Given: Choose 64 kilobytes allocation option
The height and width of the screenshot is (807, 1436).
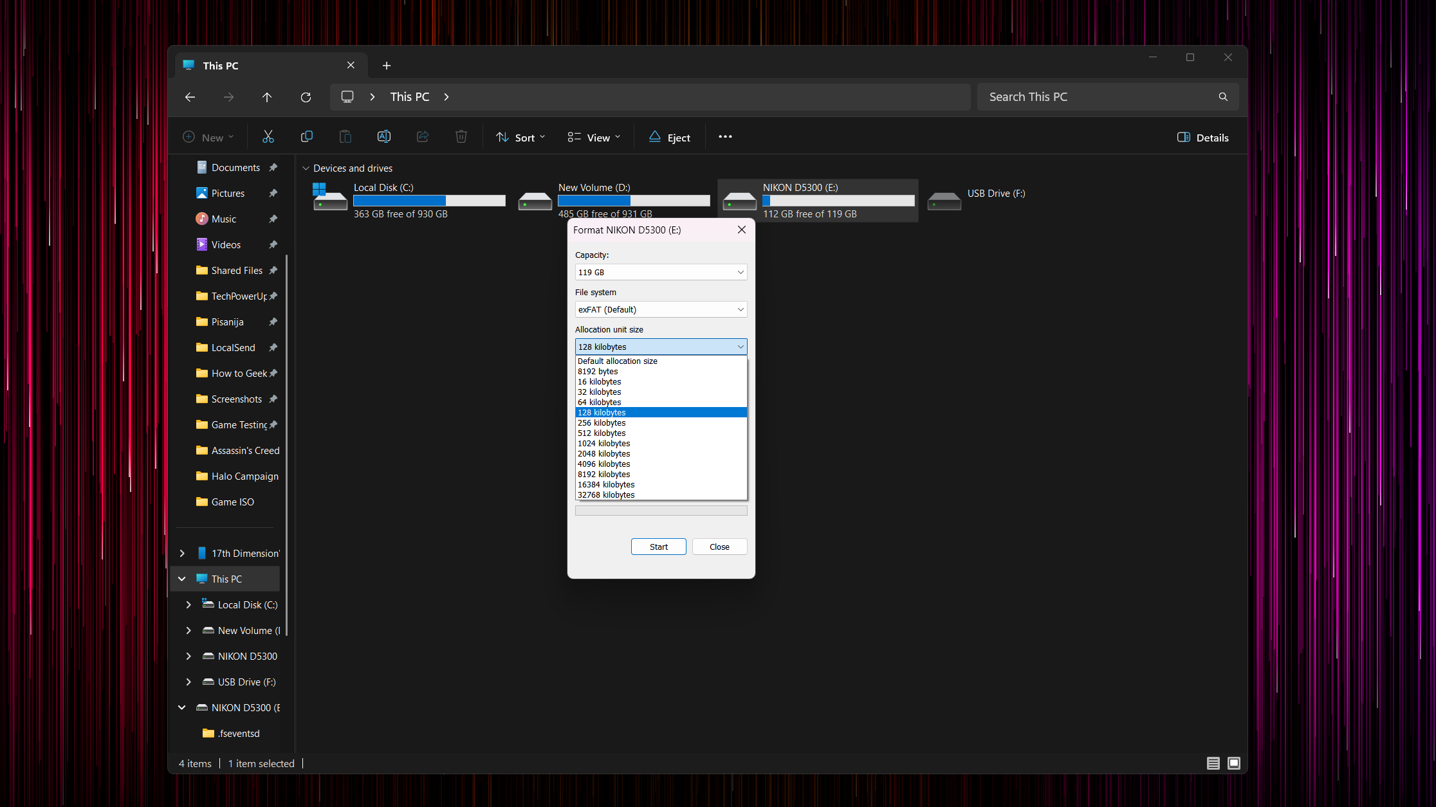Looking at the screenshot, I should (x=661, y=403).
